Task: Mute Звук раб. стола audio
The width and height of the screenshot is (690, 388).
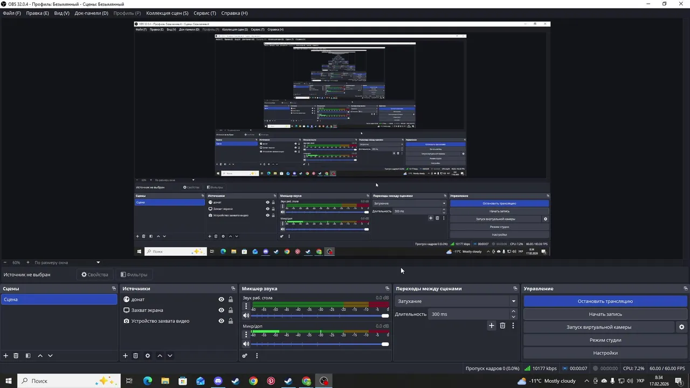Action: [x=246, y=316]
